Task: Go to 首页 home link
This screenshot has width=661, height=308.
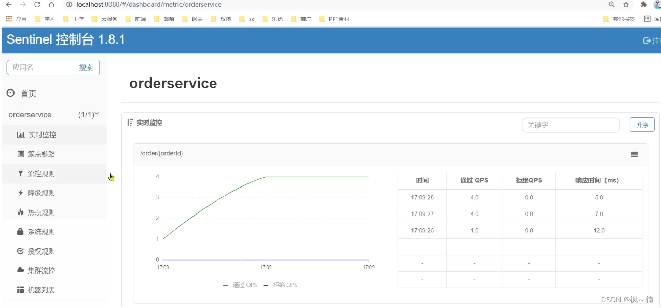Action: pos(29,94)
